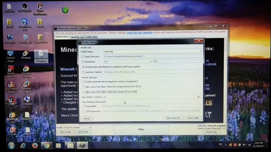Open the iTunes desktop shortcut

12,131
